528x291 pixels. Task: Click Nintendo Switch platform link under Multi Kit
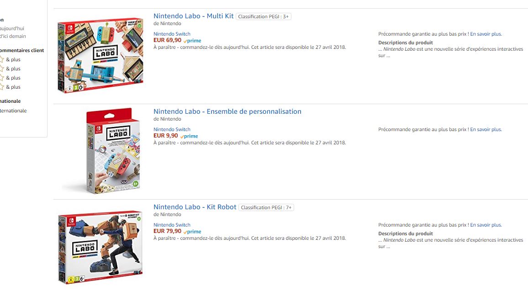(172, 34)
